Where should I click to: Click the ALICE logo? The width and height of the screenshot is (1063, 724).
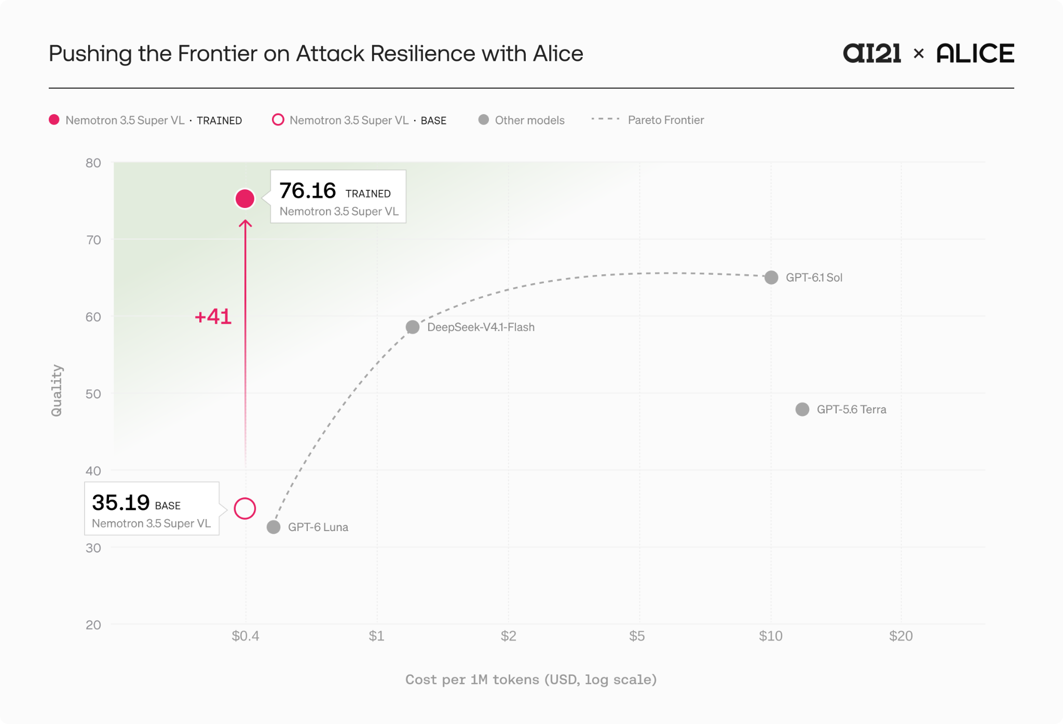[975, 53]
